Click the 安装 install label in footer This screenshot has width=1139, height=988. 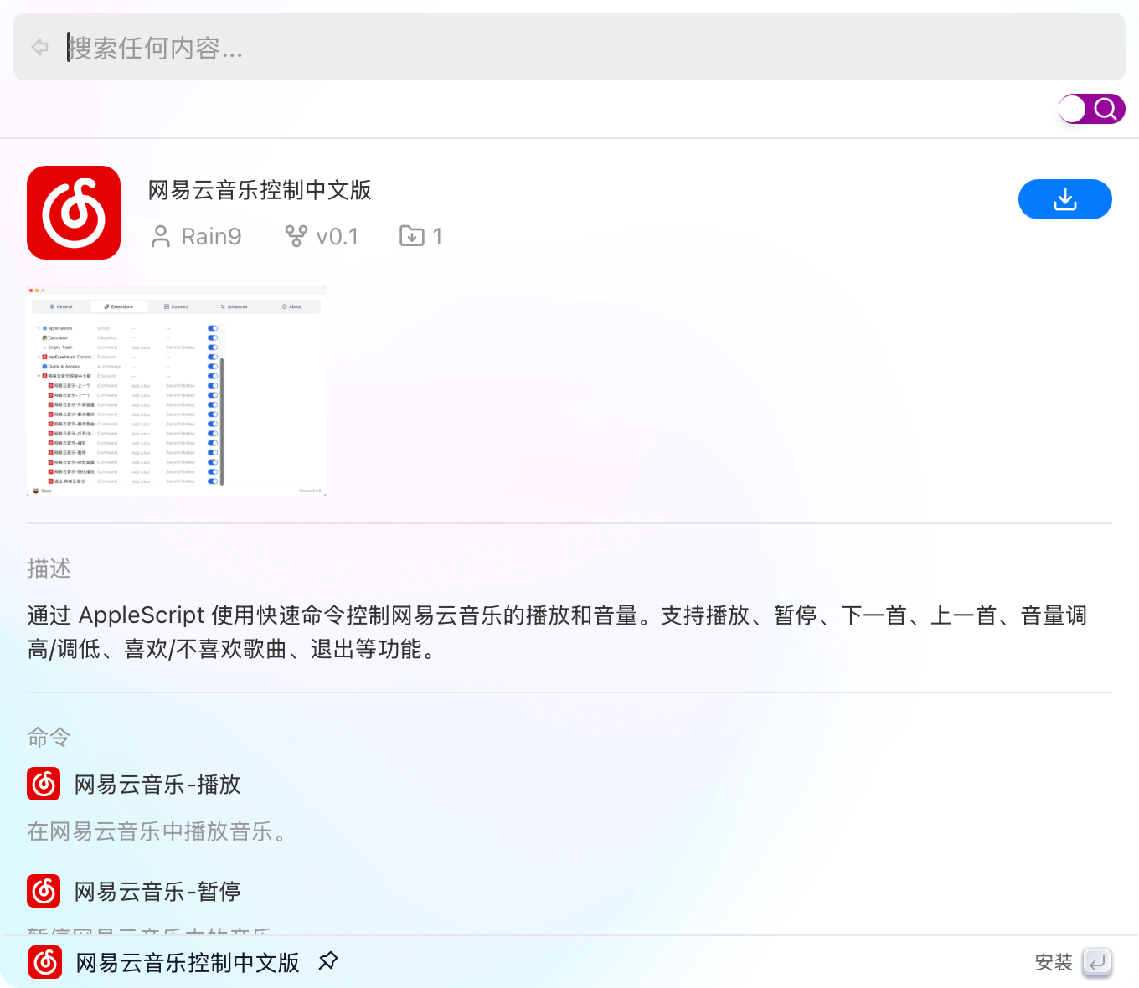[1054, 963]
